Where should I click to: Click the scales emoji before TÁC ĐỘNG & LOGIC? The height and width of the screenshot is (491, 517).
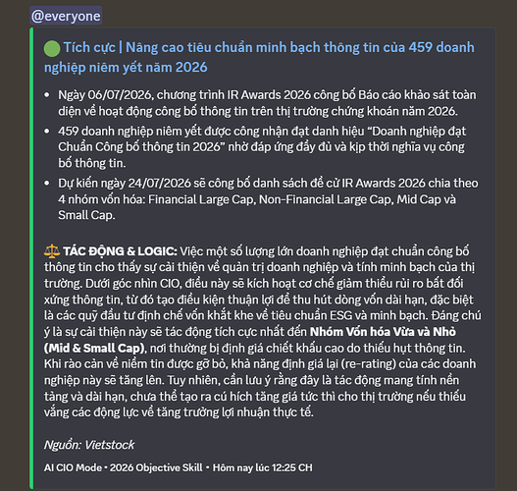coord(52,251)
